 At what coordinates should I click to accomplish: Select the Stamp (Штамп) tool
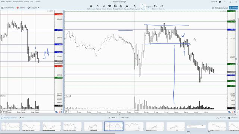pos(121,7)
